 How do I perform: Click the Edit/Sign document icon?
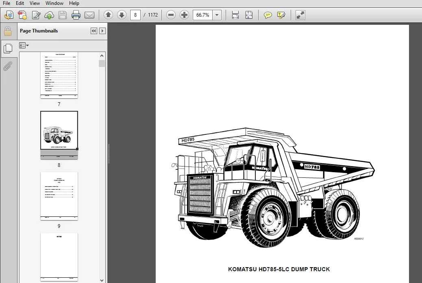[36, 15]
